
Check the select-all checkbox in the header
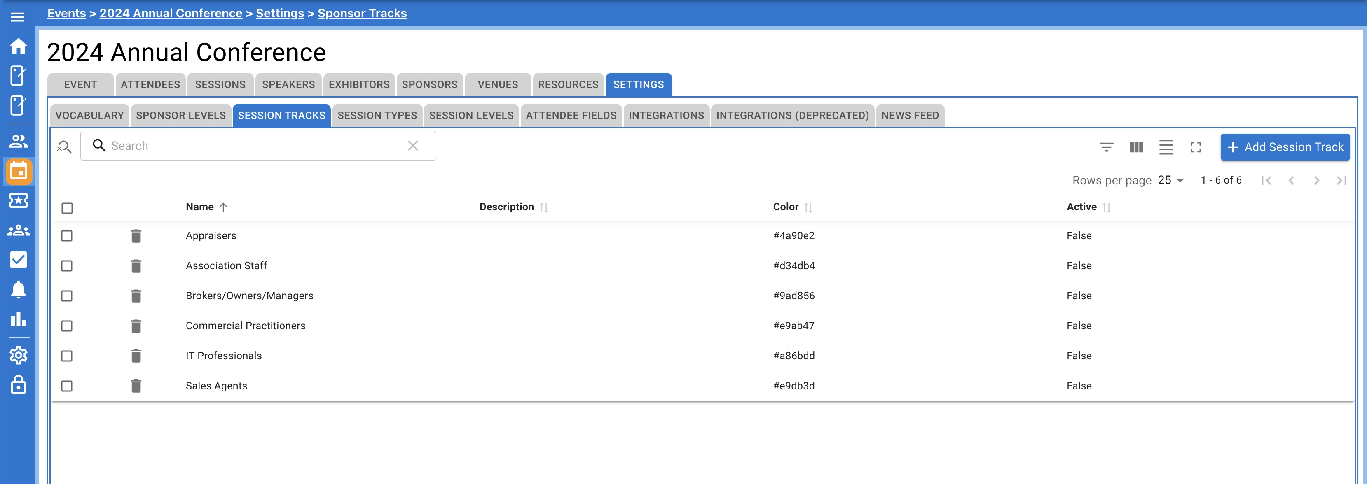pos(67,208)
